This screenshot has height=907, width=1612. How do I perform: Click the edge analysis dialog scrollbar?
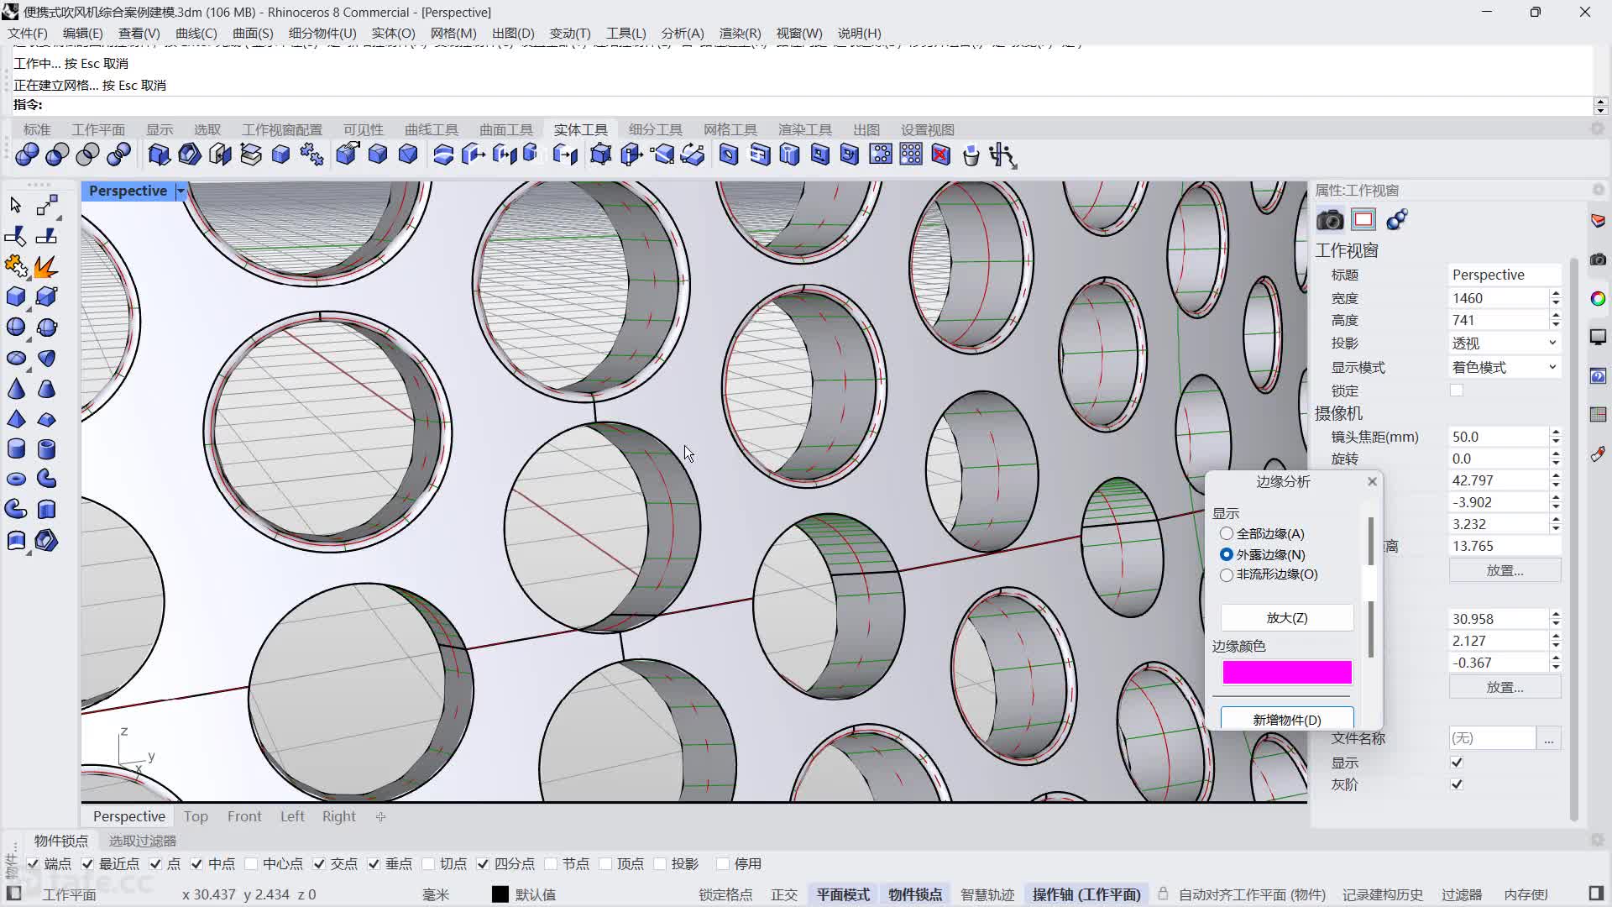[x=1371, y=588]
